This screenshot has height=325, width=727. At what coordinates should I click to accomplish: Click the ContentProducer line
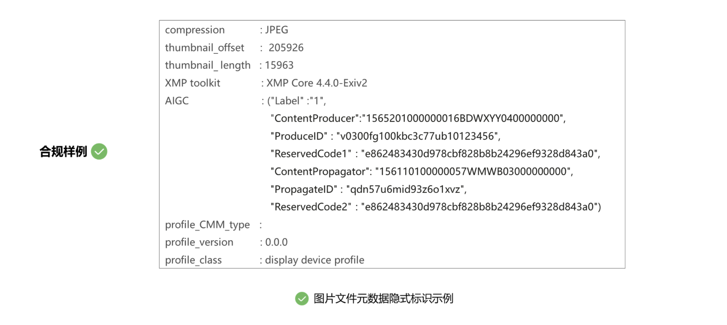pyautogui.click(x=418, y=118)
